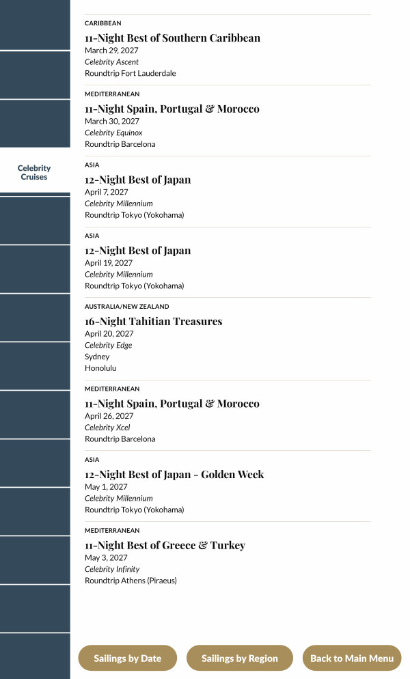This screenshot has width=410, height=679.
Task: Click the April 7, 2027 sailing date
Action: click(107, 192)
